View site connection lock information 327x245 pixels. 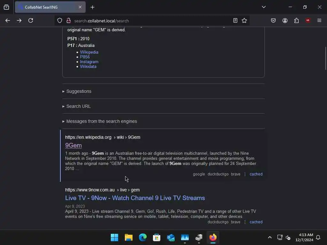68,21
